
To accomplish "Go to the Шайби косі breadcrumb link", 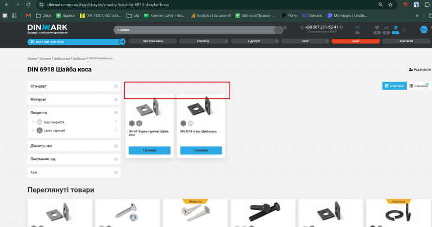I will click(x=79, y=58).
